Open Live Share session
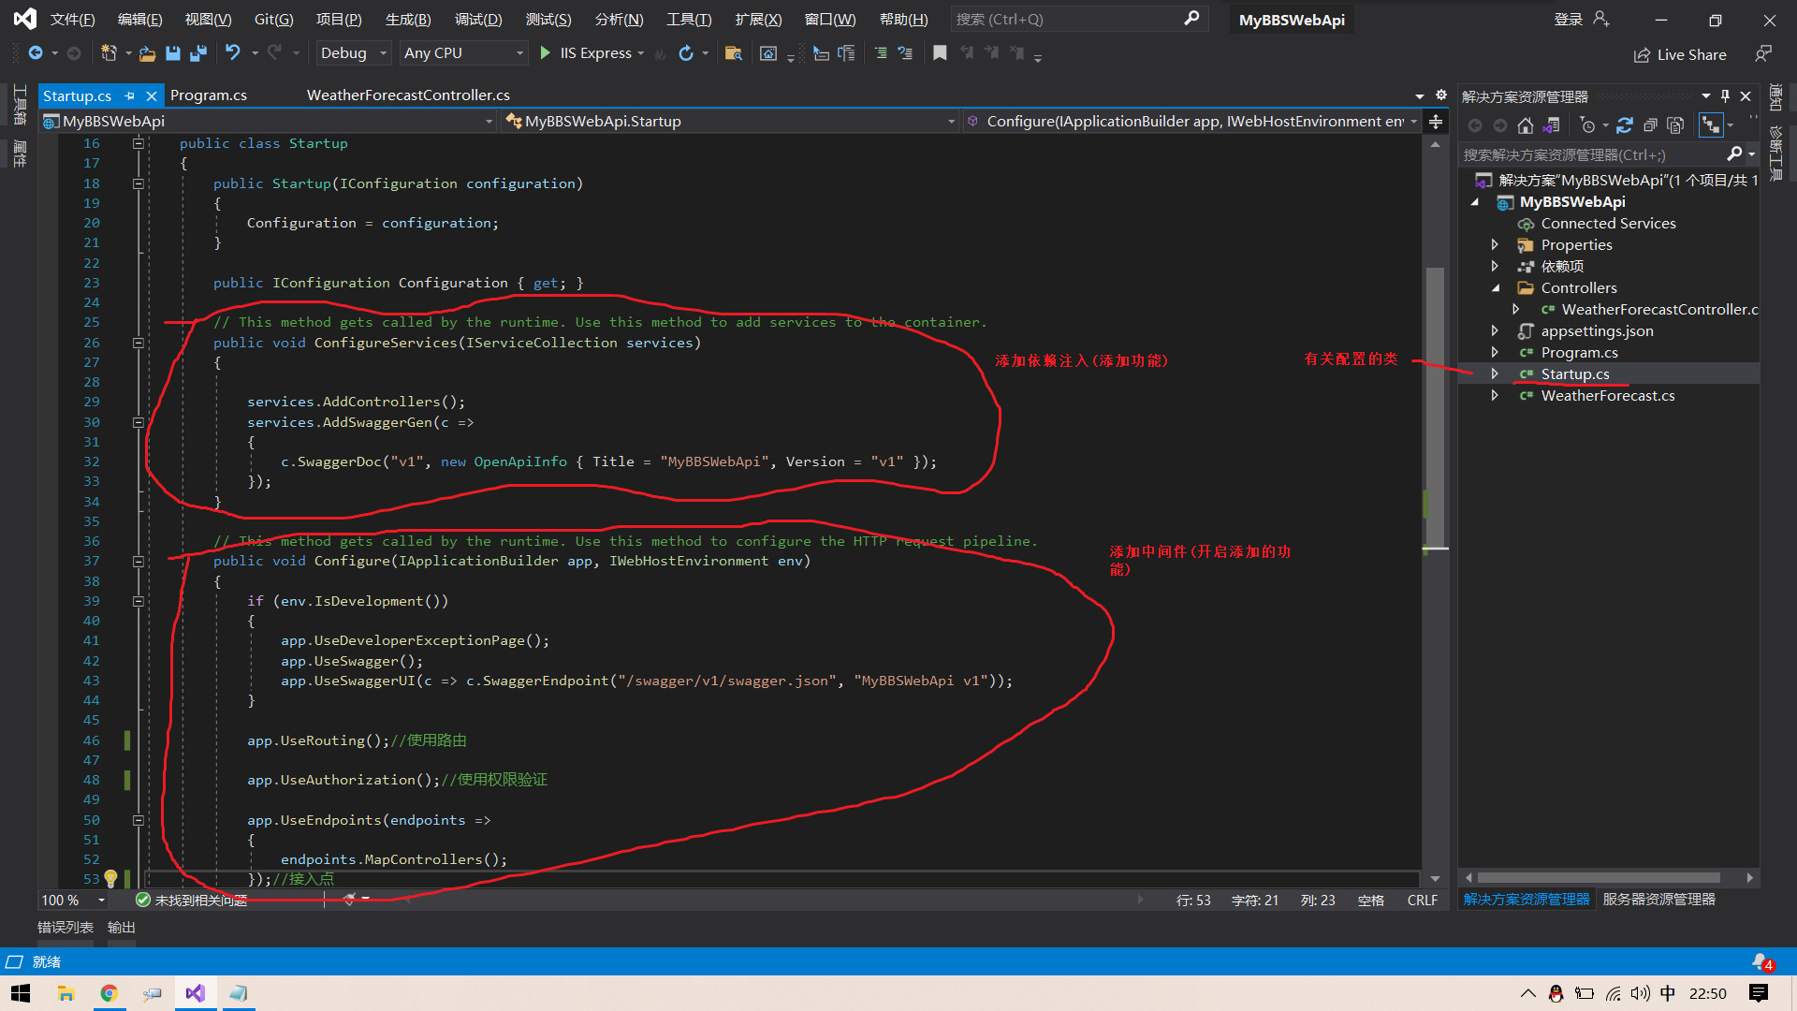Screen dimensions: 1797x1011 [x=1680, y=54]
